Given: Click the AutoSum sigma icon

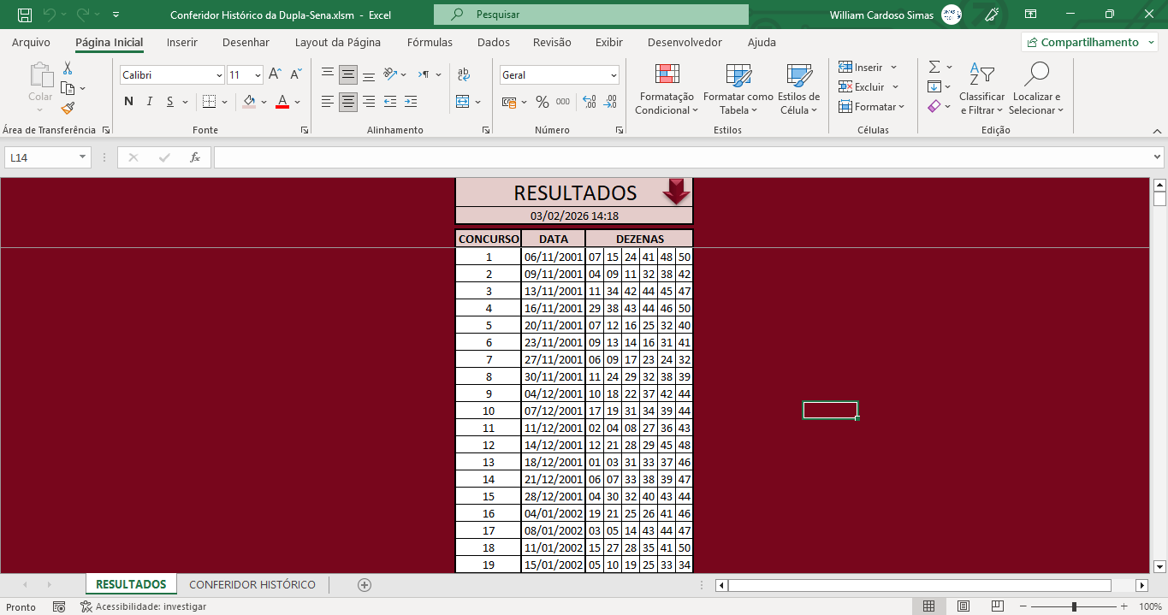Looking at the screenshot, I should pos(934,67).
